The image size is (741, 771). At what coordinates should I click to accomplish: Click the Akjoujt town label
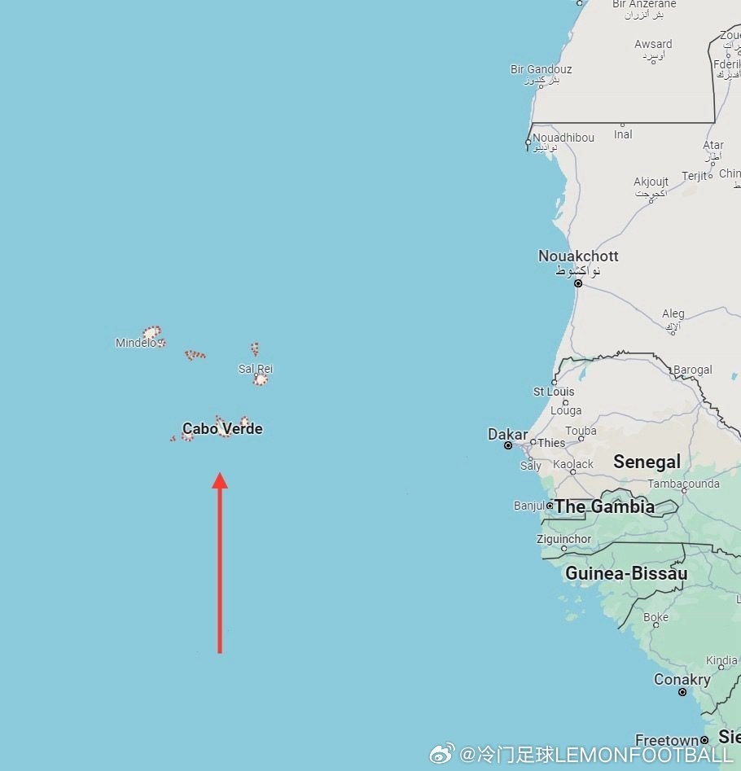point(651,182)
